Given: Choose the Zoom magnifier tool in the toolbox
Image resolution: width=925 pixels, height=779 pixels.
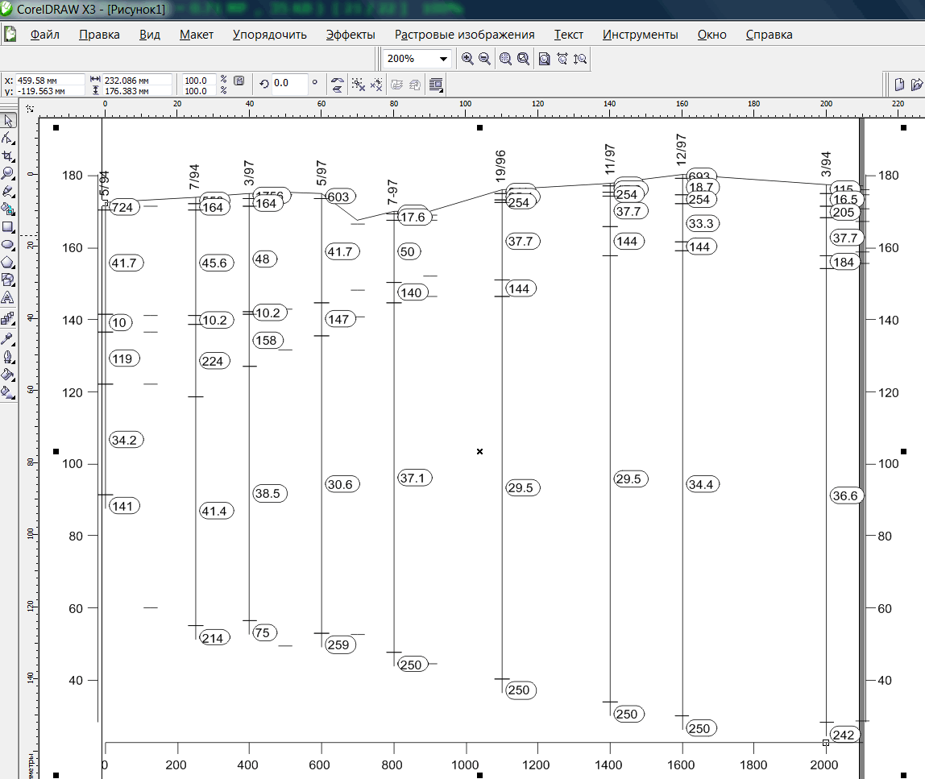Looking at the screenshot, I should pyautogui.click(x=8, y=173).
